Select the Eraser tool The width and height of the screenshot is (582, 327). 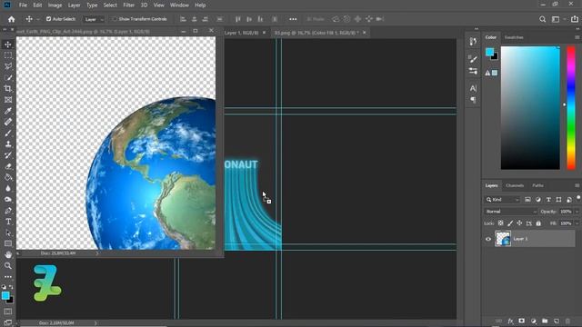(8, 166)
